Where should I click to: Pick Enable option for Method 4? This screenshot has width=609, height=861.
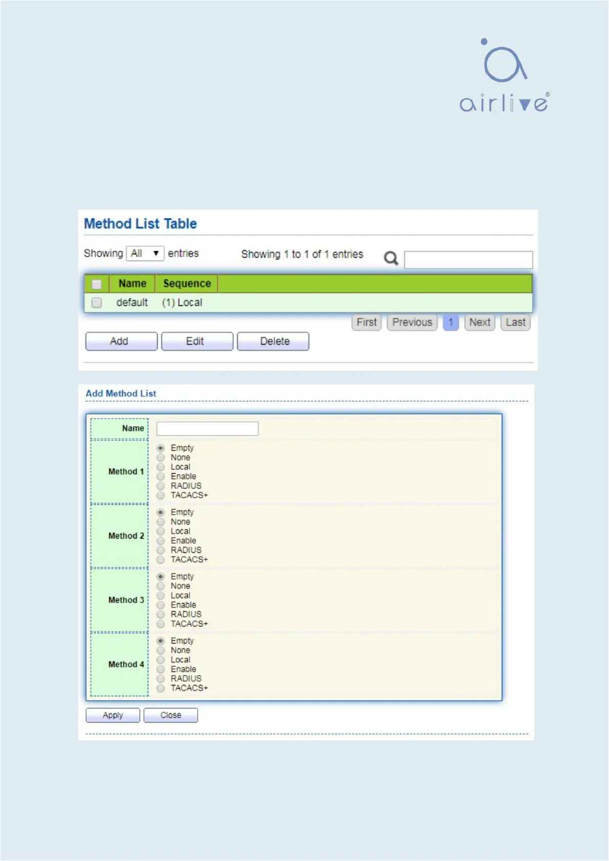coord(161,669)
